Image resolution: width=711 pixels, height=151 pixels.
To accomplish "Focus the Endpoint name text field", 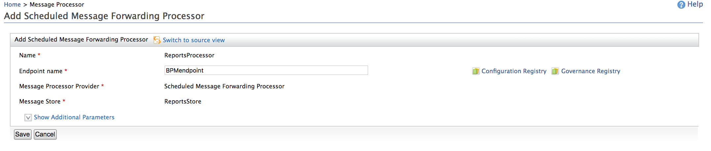I will click(x=266, y=70).
